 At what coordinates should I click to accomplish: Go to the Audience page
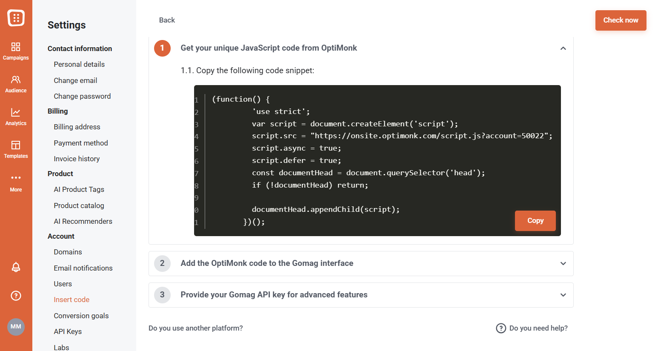[x=16, y=84]
